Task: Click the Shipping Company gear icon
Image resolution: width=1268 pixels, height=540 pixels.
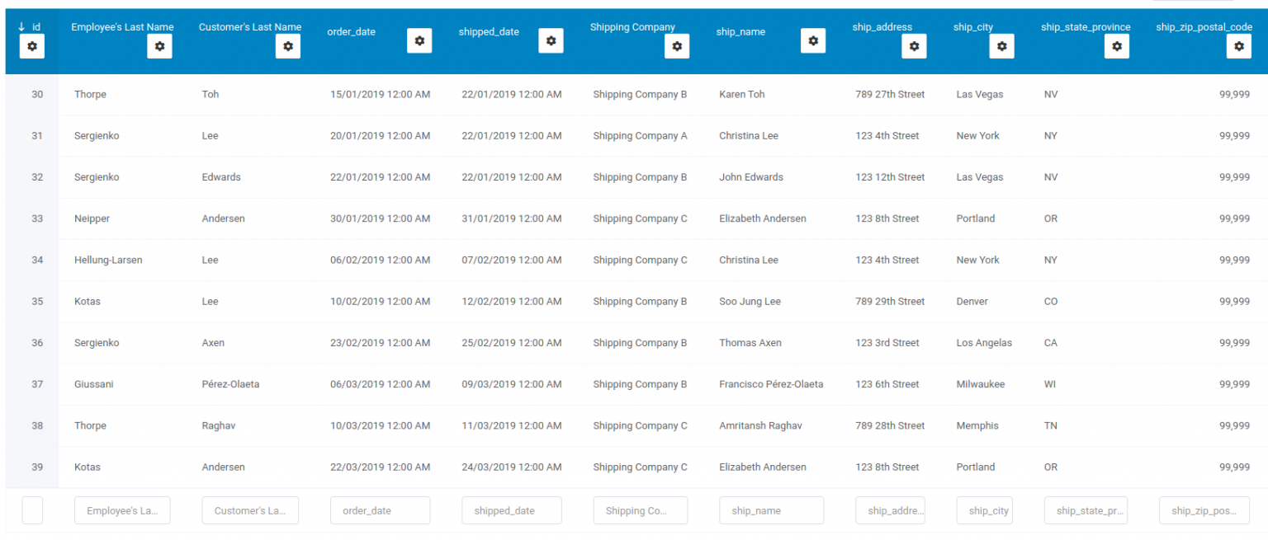Action: pos(677,46)
